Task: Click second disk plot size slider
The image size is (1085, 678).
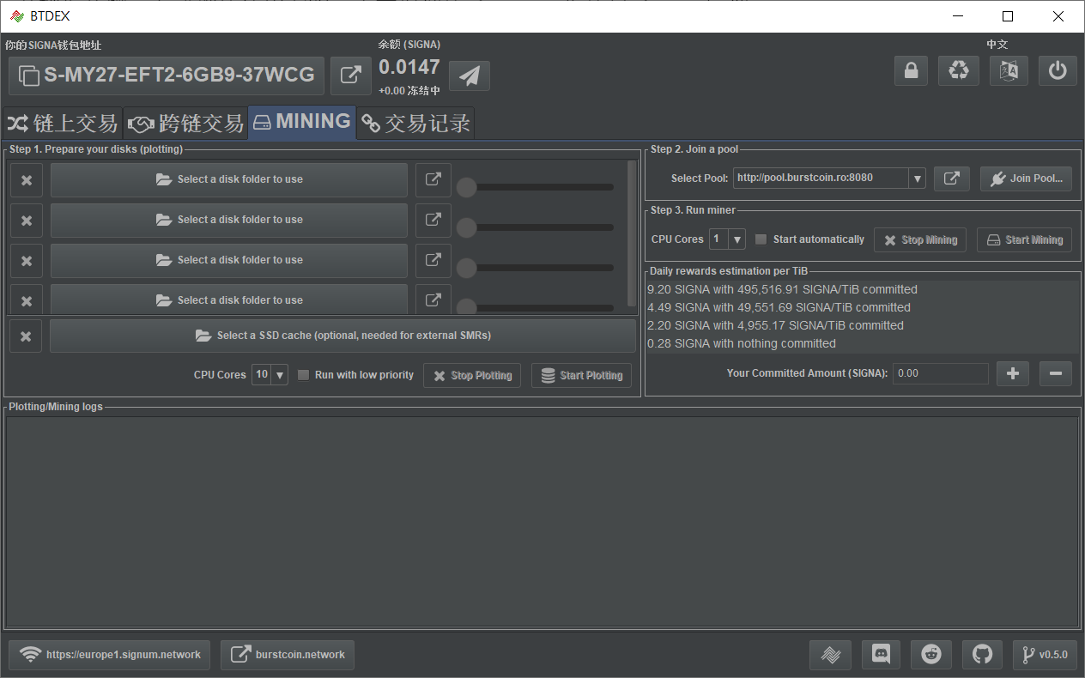Action: pos(536,227)
